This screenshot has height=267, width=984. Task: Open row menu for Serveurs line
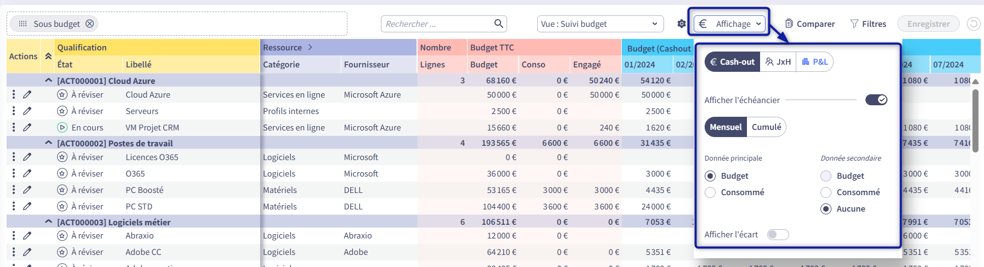click(14, 111)
